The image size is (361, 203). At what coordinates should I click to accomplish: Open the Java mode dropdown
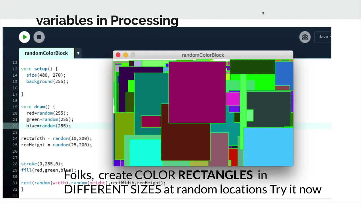click(324, 37)
